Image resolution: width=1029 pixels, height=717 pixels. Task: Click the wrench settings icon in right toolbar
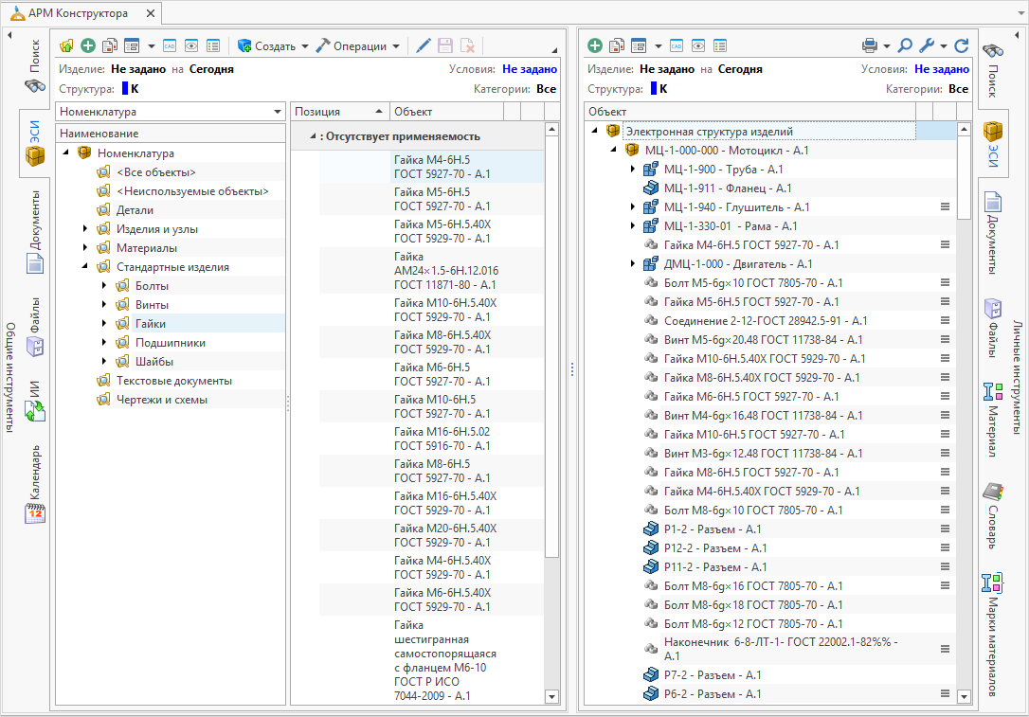(928, 45)
